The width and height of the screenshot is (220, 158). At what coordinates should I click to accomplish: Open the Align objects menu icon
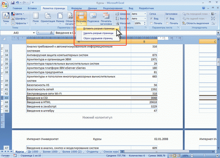[x=214, y=14]
